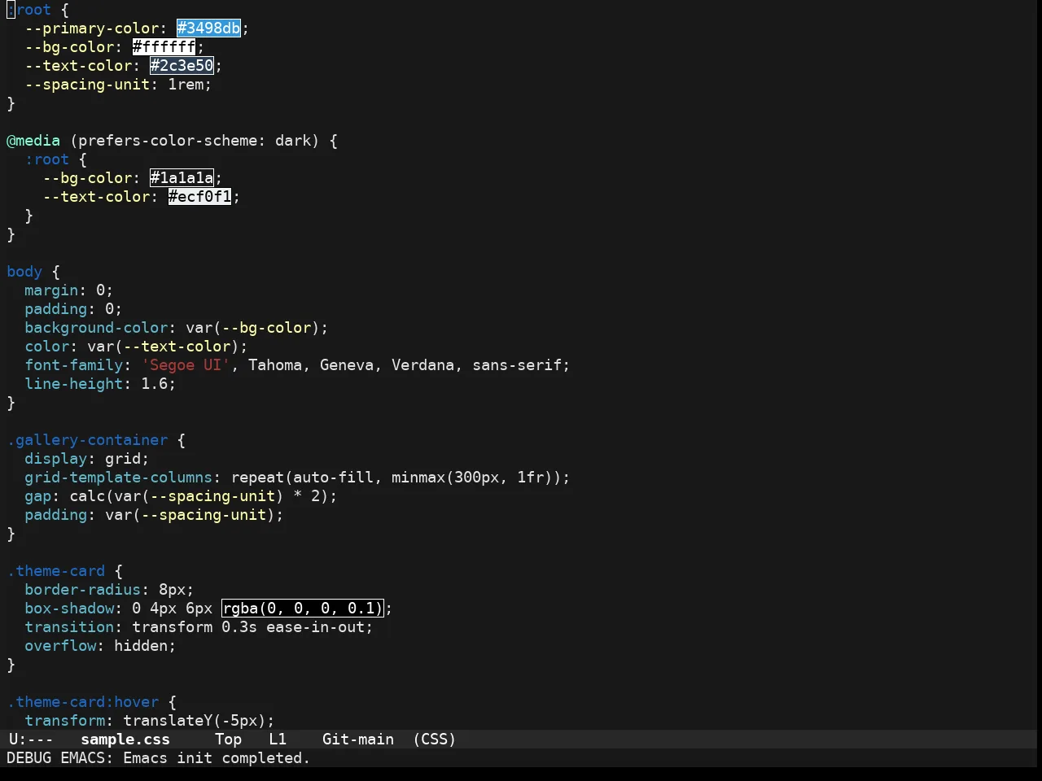Image resolution: width=1042 pixels, height=781 pixels.
Task: Click the #1a1a1a dark background color value
Action: point(182,178)
